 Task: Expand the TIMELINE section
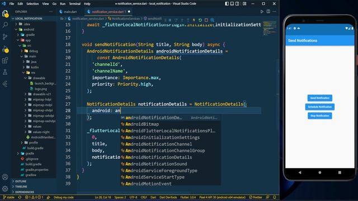21,186
